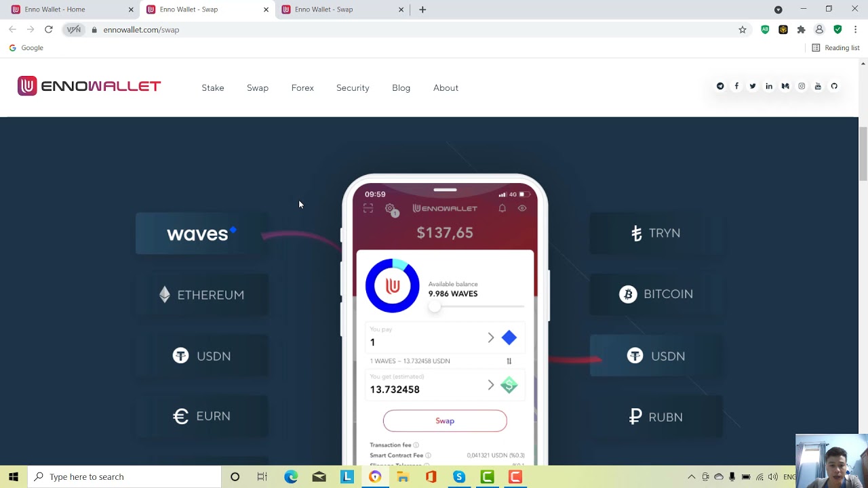The width and height of the screenshot is (868, 488).
Task: Toggle the eye balance visibility icon
Action: coord(522,208)
